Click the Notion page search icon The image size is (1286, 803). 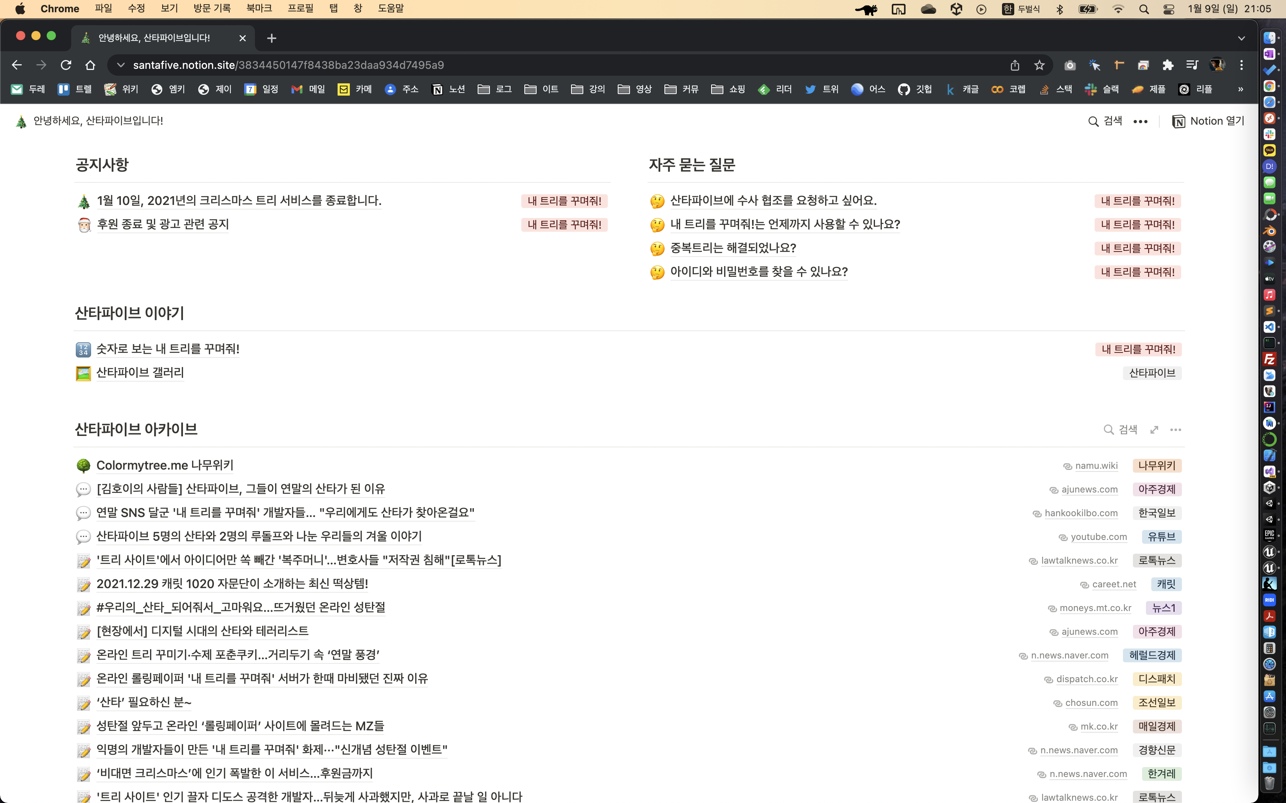[x=1093, y=122]
